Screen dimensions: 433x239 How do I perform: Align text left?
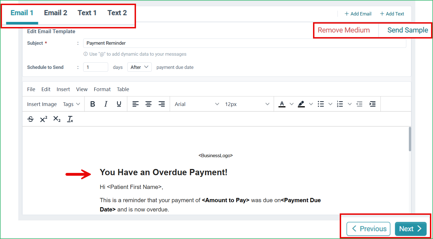tap(135, 104)
